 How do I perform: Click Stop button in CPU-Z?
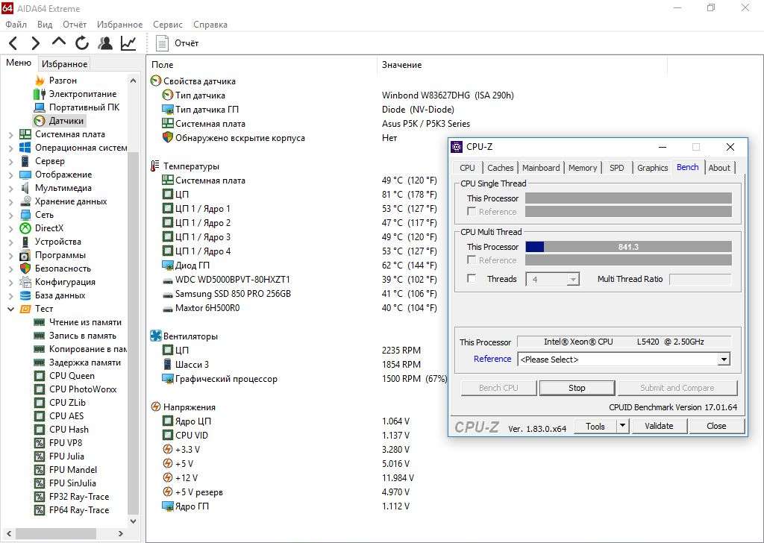tap(577, 388)
